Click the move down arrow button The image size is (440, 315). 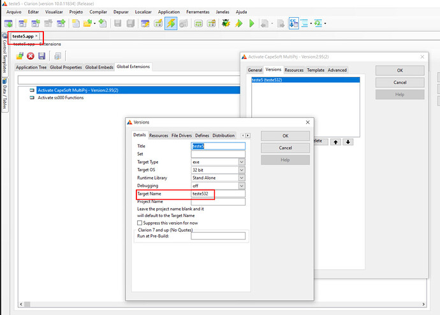pyautogui.click(x=348, y=141)
